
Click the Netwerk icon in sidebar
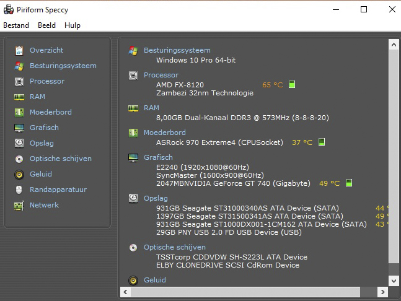[19, 205]
